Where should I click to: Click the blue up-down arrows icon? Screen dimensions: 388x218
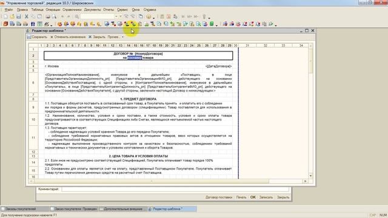pyautogui.click(x=33, y=24)
